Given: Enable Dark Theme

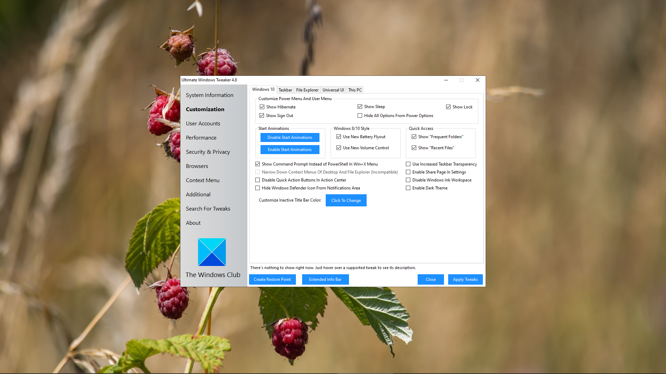Looking at the screenshot, I should [x=408, y=188].
